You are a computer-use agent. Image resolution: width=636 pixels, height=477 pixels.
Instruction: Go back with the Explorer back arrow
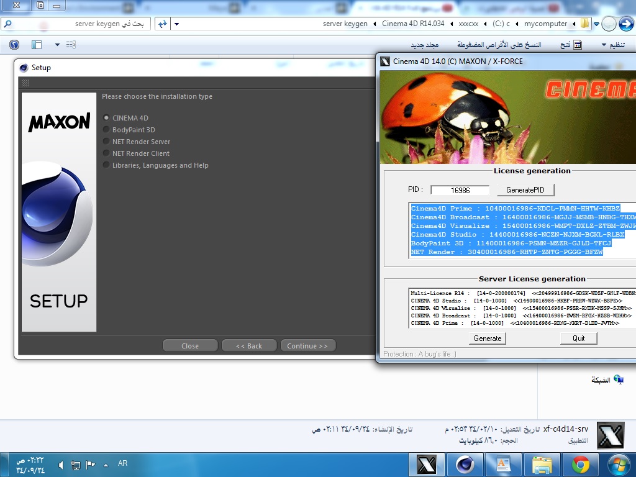pyautogui.click(x=626, y=24)
